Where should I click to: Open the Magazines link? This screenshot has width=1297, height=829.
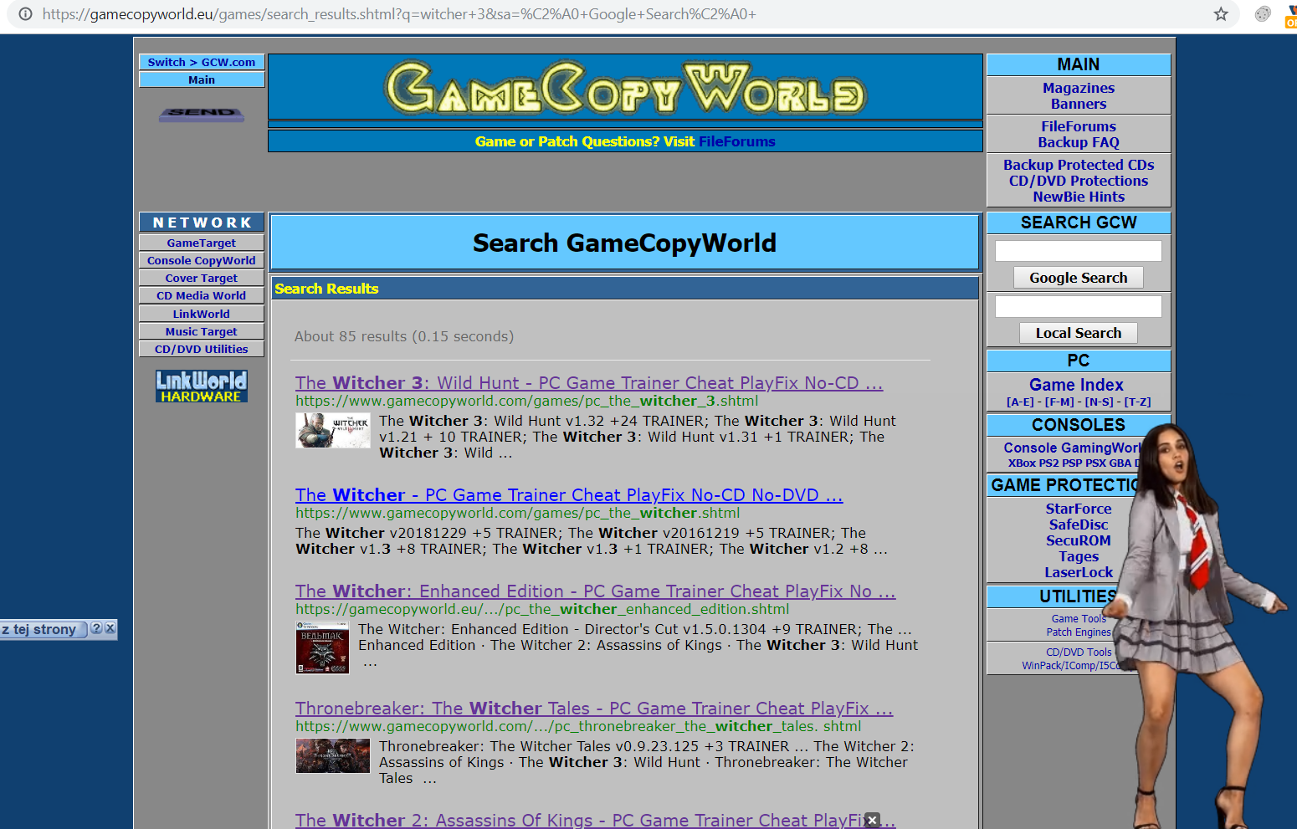pyautogui.click(x=1079, y=88)
